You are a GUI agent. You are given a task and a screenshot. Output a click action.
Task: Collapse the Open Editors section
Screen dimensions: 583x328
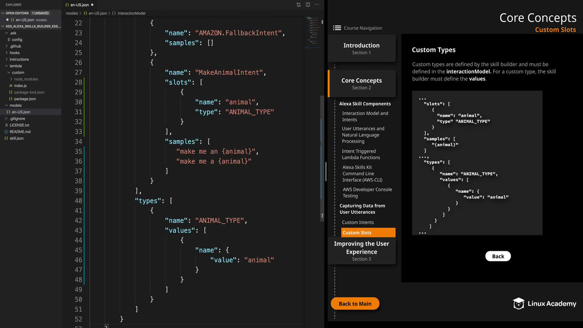click(x=3, y=13)
